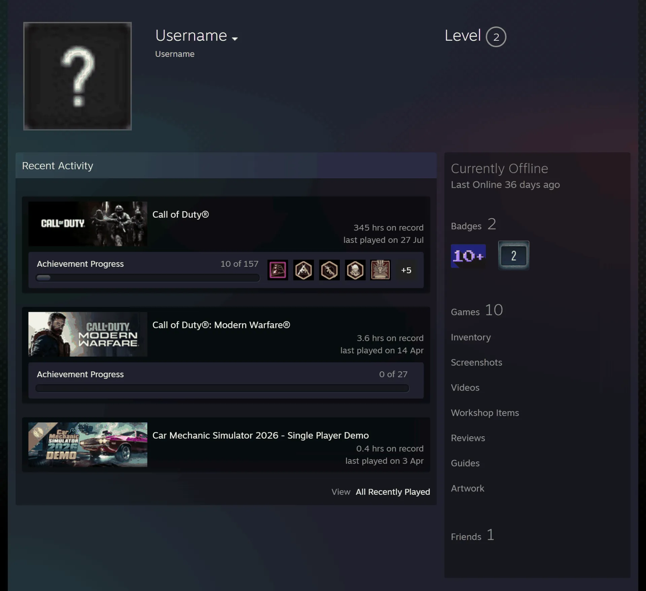Click the red skull banner achievement icon
This screenshot has height=591, width=646.
381,270
